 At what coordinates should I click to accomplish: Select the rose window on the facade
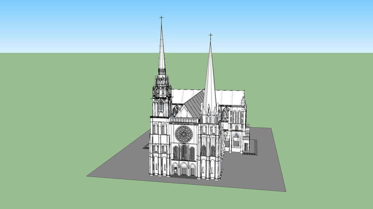(x=184, y=134)
